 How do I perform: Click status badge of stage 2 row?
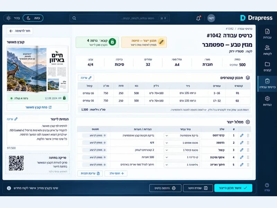(x=95, y=143)
